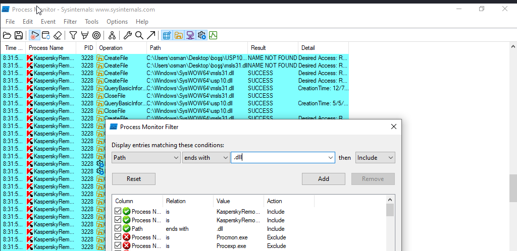The width and height of the screenshot is (517, 251).
Task: Click the wrench toolbar icon
Action: [x=128, y=35]
